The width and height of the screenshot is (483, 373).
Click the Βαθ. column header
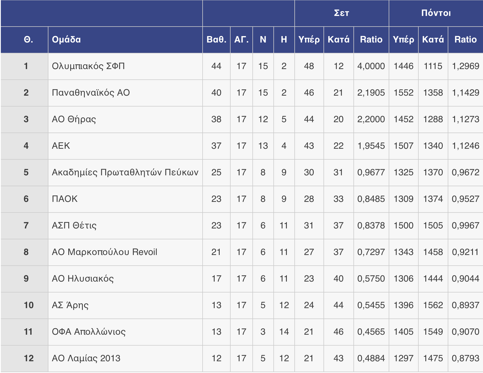click(x=216, y=39)
